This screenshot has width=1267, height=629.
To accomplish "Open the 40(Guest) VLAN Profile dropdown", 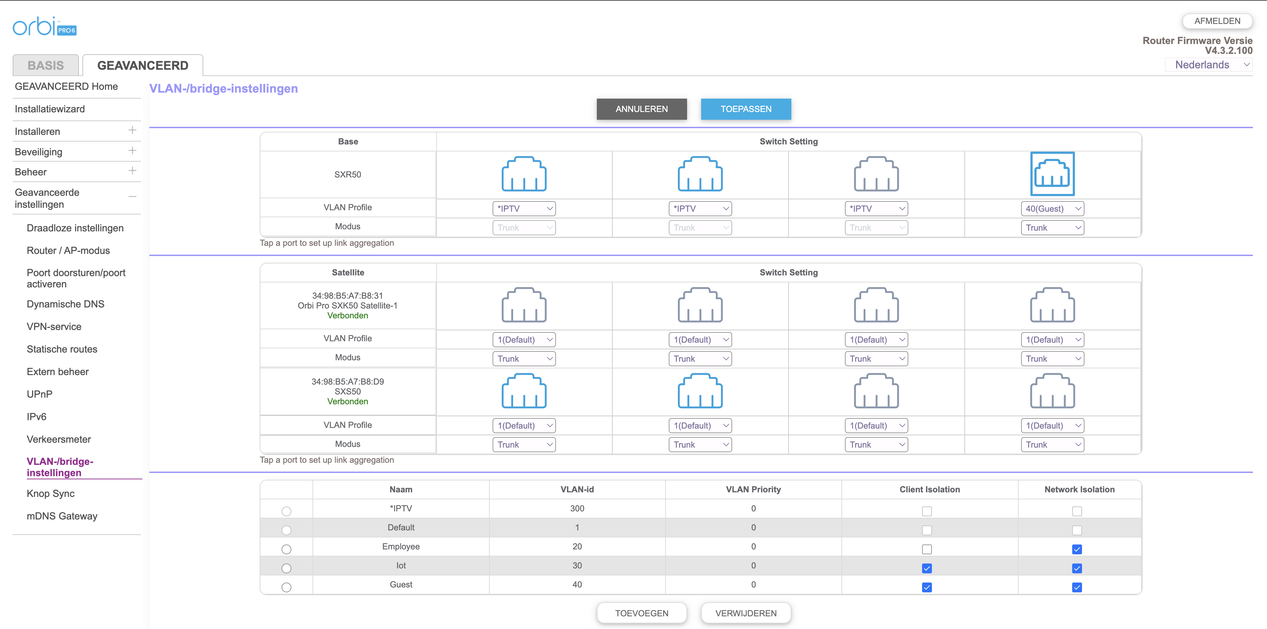I will 1052,208.
